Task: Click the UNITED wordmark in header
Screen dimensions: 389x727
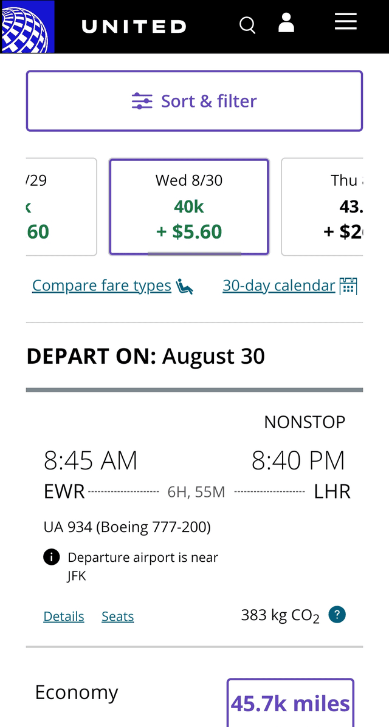Action: click(134, 27)
